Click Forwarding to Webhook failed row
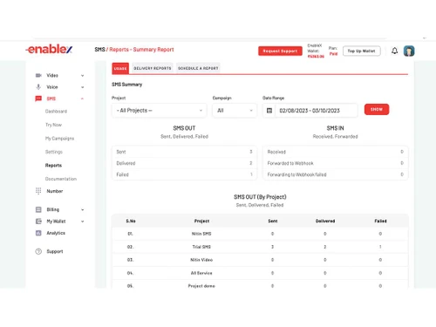This screenshot has height=327, width=436. coord(335,174)
